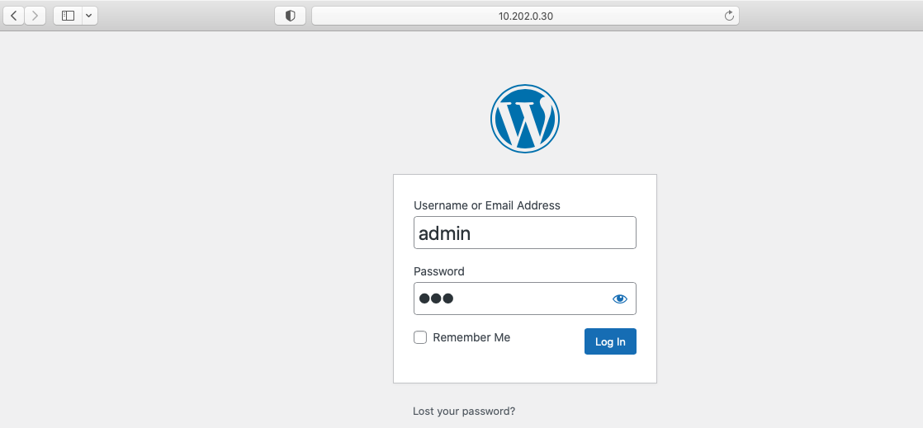The image size is (923, 428).
Task: Click the empty gray page background beside the logo
Action: [x=235, y=118]
